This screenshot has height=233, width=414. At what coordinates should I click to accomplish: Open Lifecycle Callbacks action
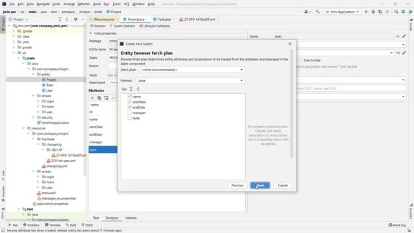pos(155,26)
